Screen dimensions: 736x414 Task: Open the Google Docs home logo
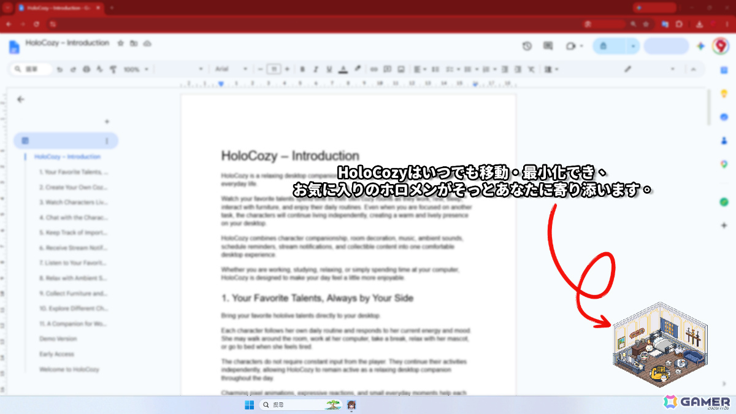click(x=15, y=47)
